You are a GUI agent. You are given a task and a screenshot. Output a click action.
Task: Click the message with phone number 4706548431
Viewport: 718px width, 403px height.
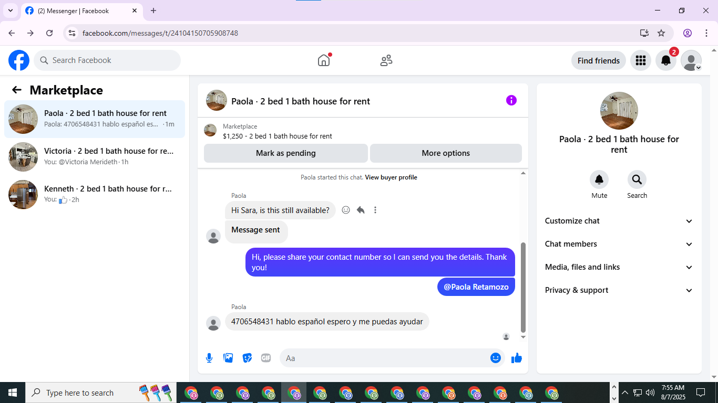327,322
